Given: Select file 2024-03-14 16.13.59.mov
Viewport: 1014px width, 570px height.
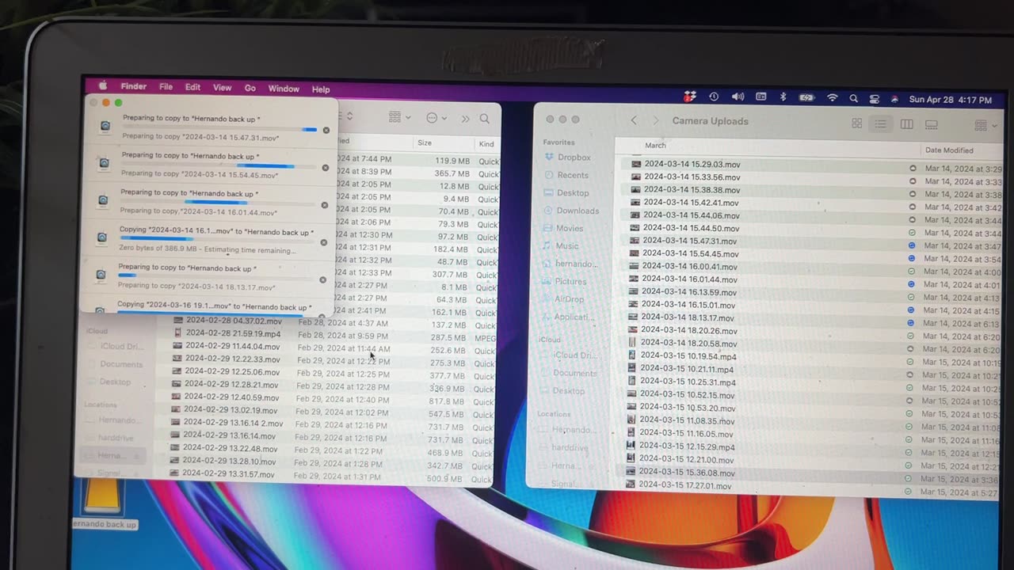Looking at the screenshot, I should coord(689,292).
